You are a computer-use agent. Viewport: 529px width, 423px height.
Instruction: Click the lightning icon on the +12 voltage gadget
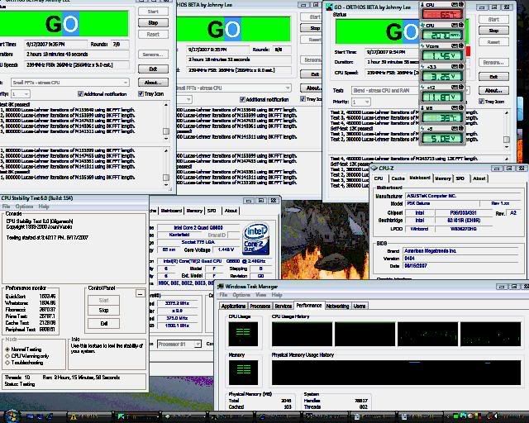(422, 88)
